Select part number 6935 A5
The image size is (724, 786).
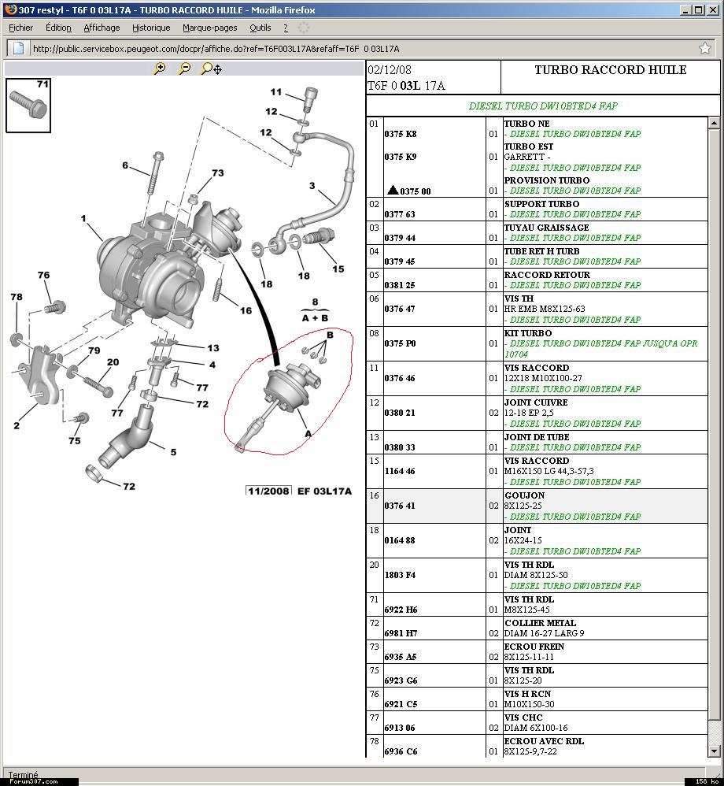(401, 657)
